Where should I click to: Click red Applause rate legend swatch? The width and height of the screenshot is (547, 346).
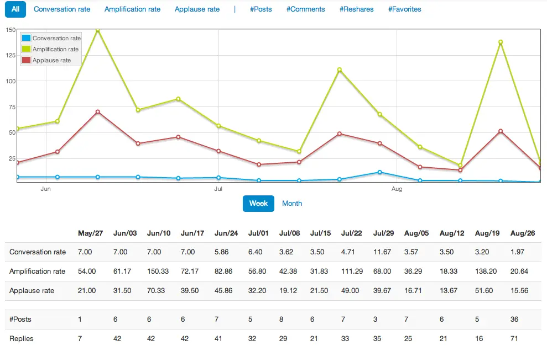(26, 60)
